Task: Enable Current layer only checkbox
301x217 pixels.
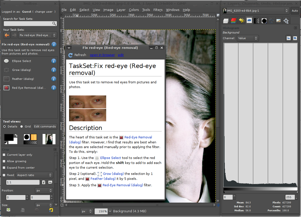Action: 4,155
